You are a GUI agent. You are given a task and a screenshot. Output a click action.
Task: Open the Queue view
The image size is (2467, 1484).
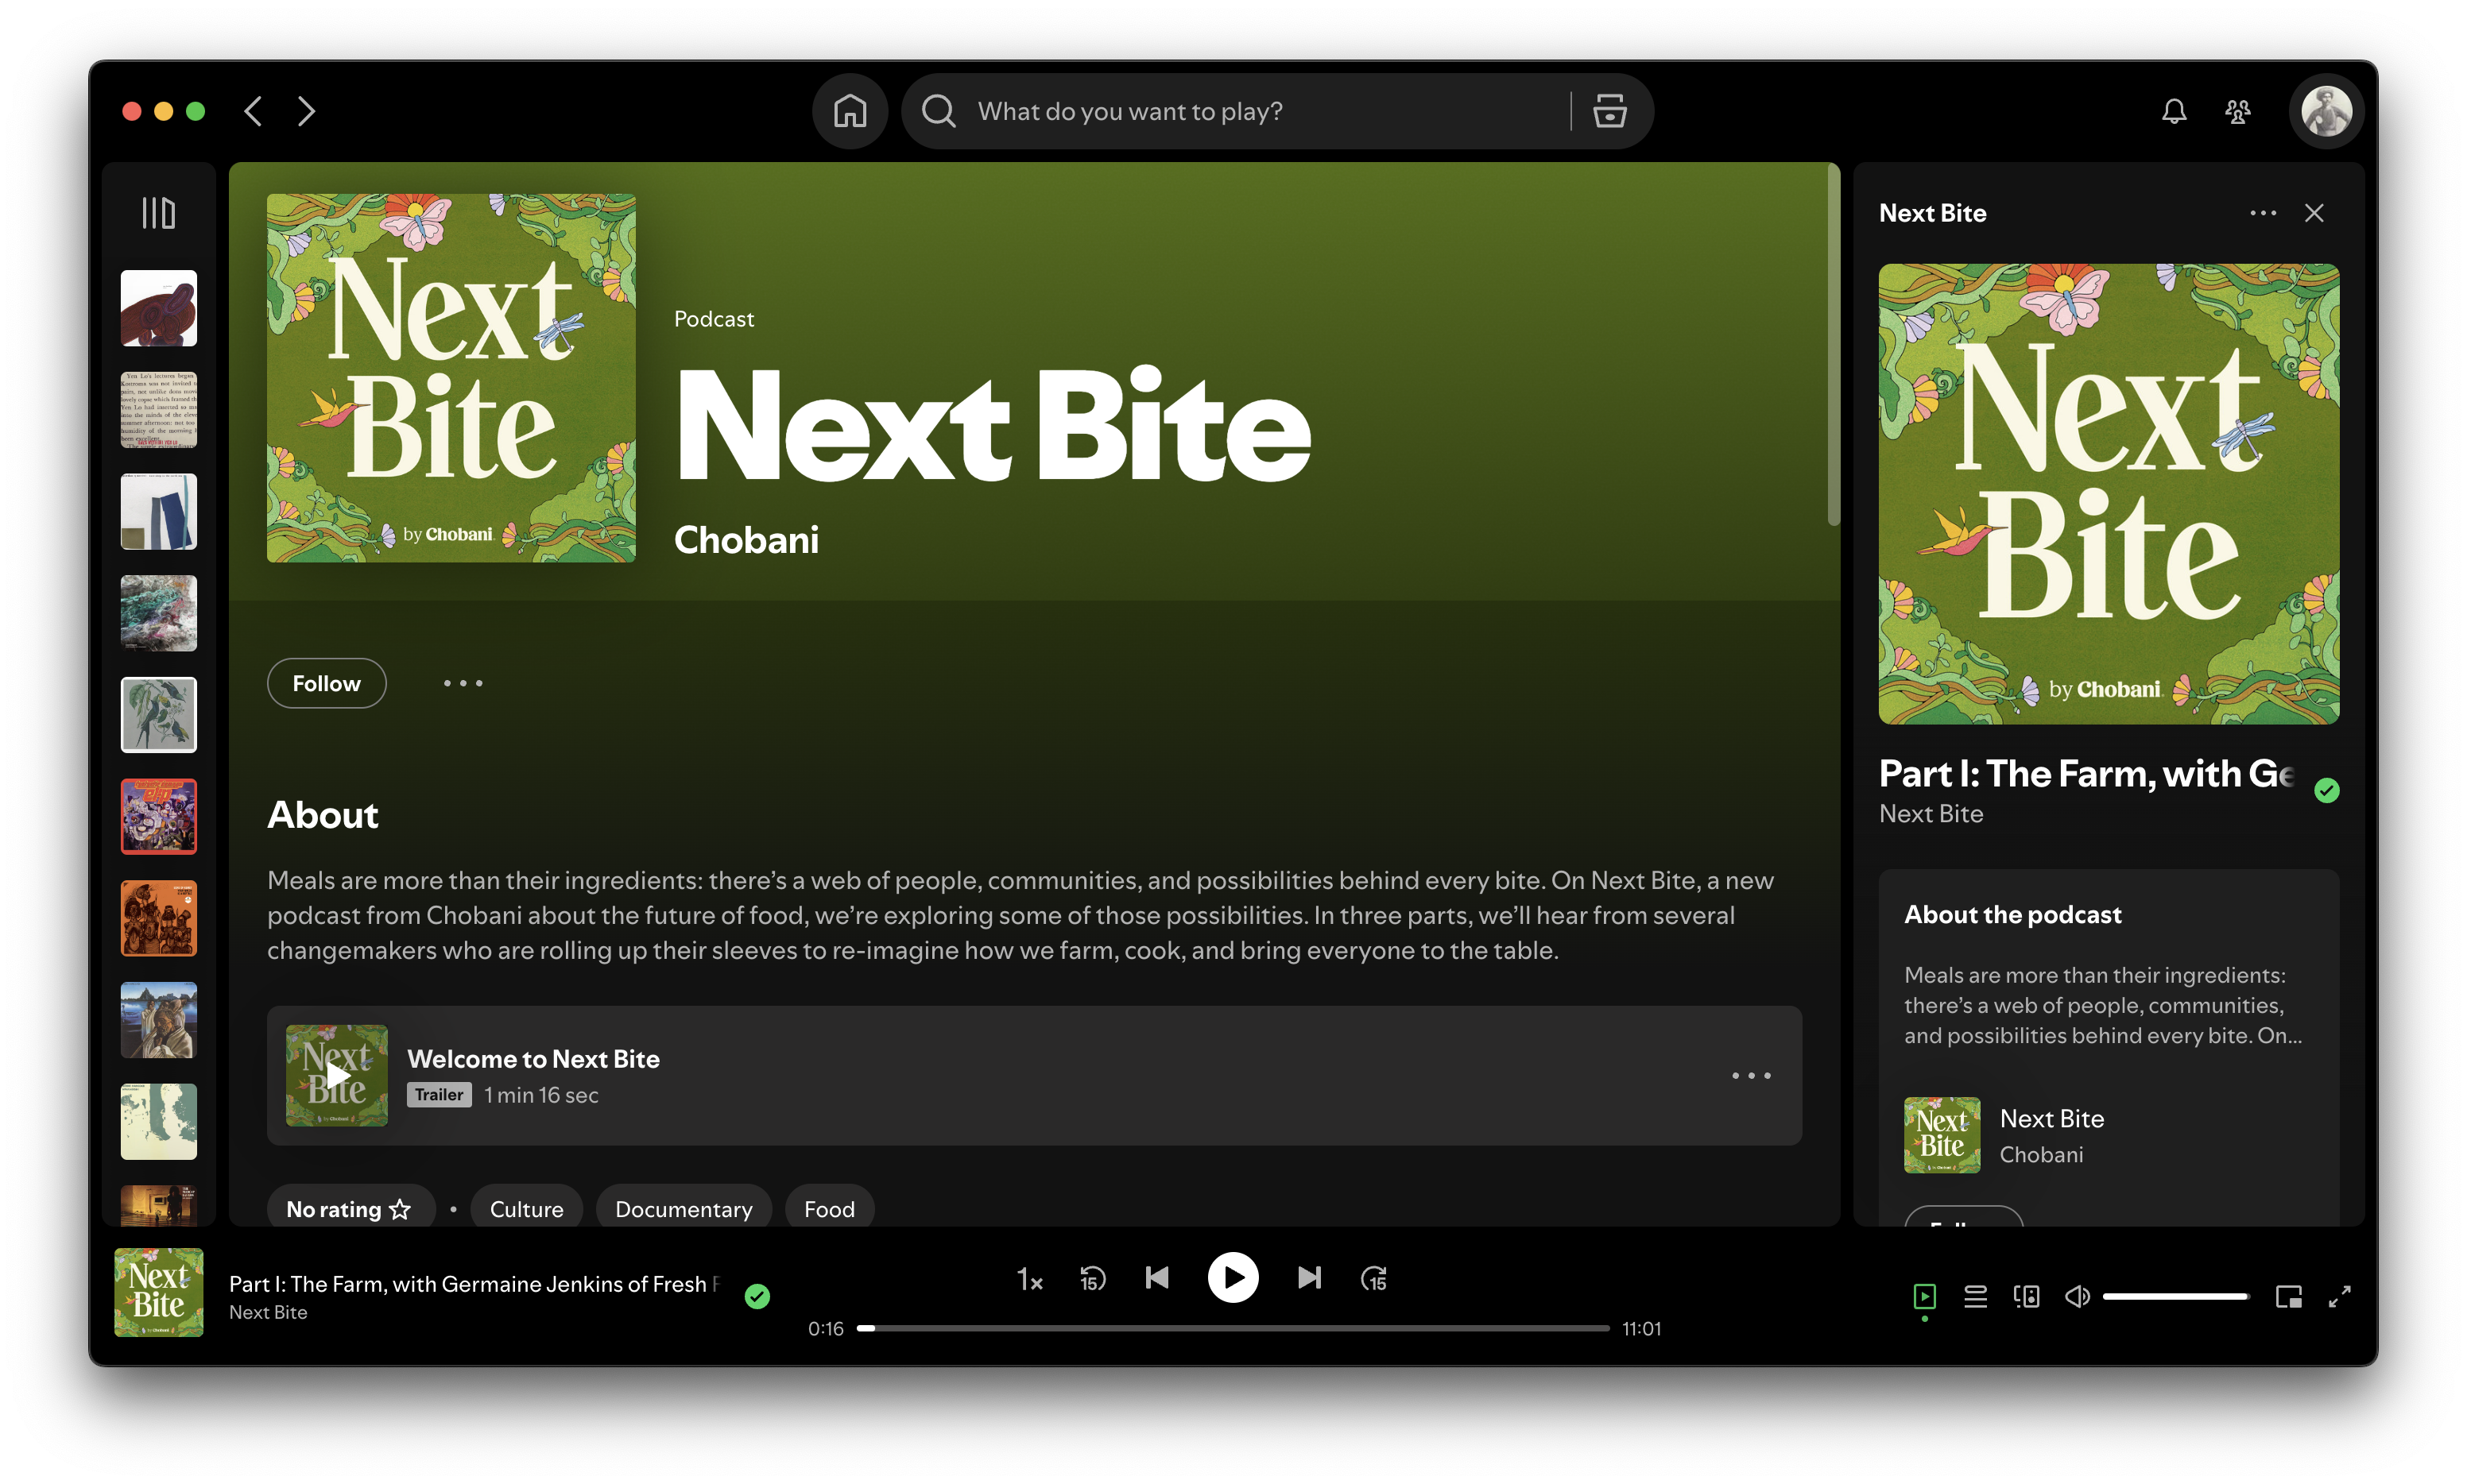pos(1975,1297)
